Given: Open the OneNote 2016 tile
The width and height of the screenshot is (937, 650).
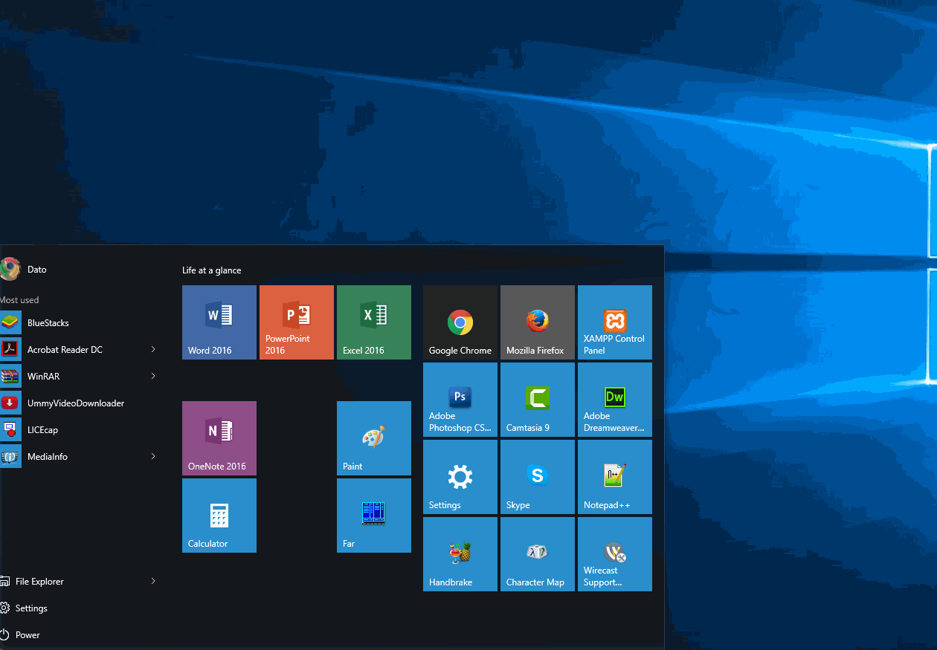Looking at the screenshot, I should tap(219, 438).
